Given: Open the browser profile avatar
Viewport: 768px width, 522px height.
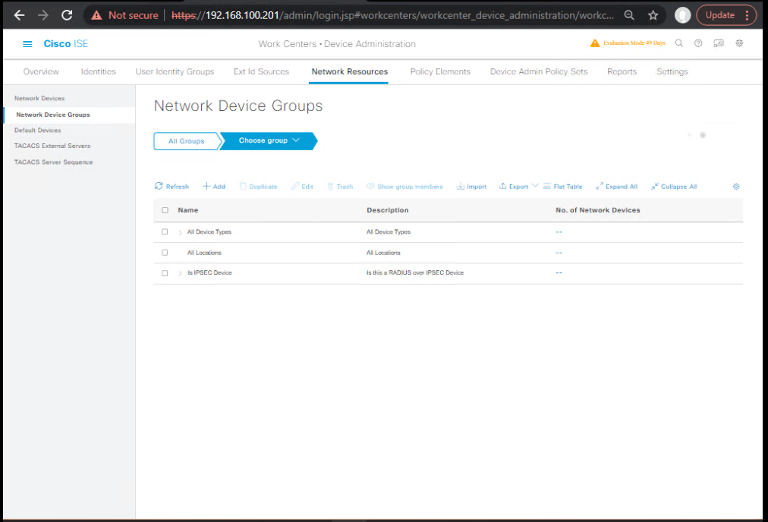Looking at the screenshot, I should [x=683, y=15].
